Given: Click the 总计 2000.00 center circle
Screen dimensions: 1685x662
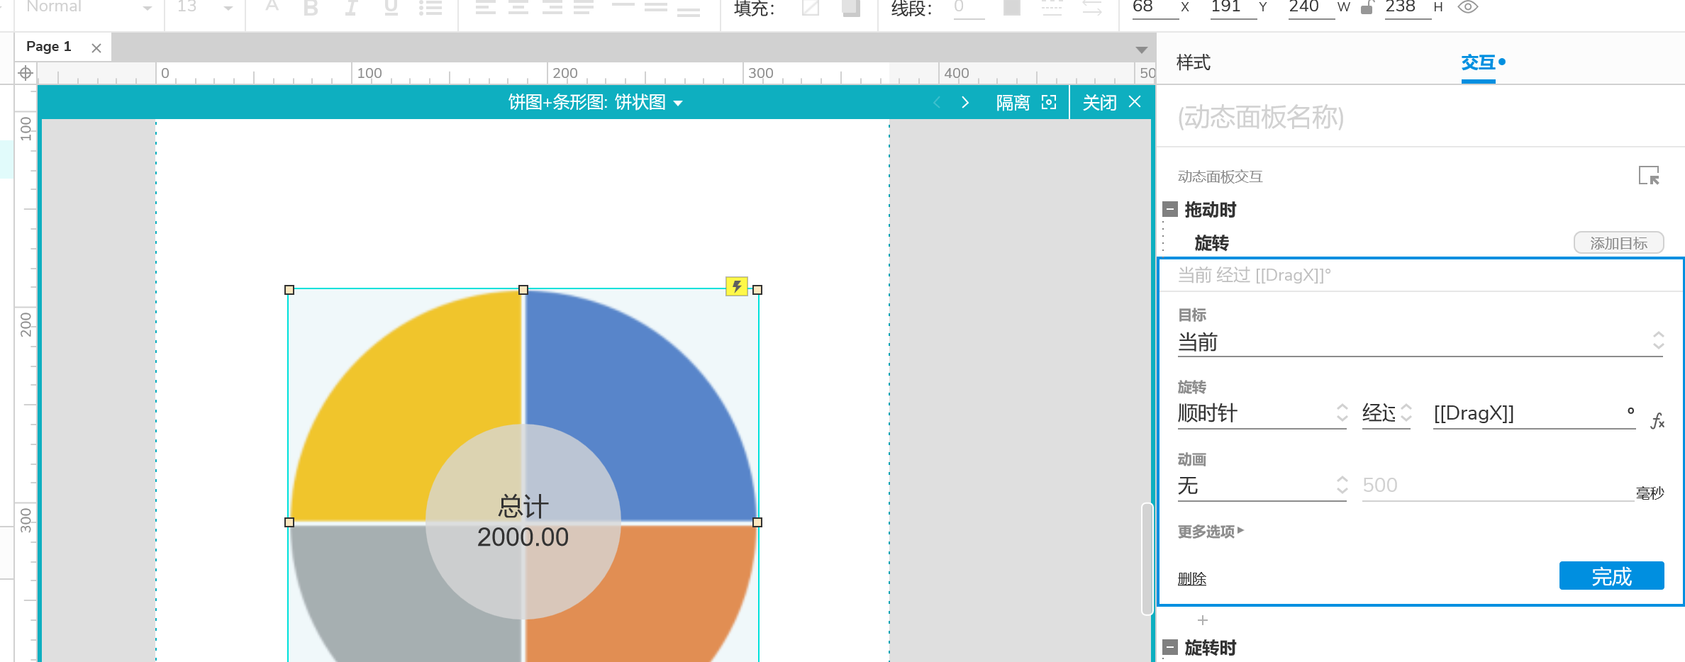Looking at the screenshot, I should [523, 522].
